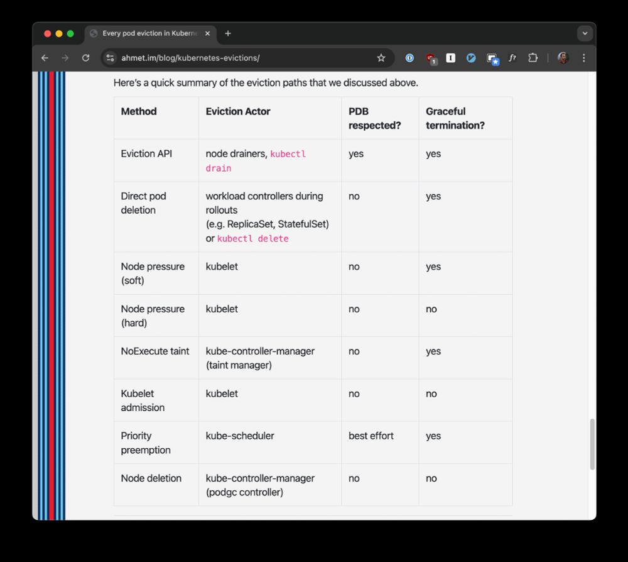Viewport: 628px width, 562px height.
Task: Open the Chrome three-dot menu
Action: coord(583,58)
